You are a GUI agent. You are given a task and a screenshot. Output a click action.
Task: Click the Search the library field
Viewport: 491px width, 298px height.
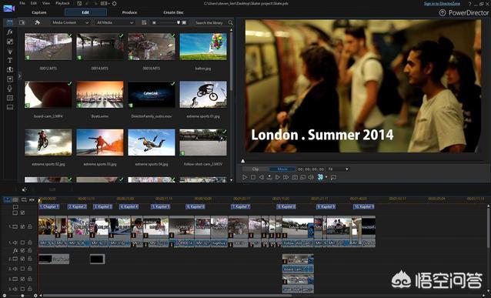[210, 22]
